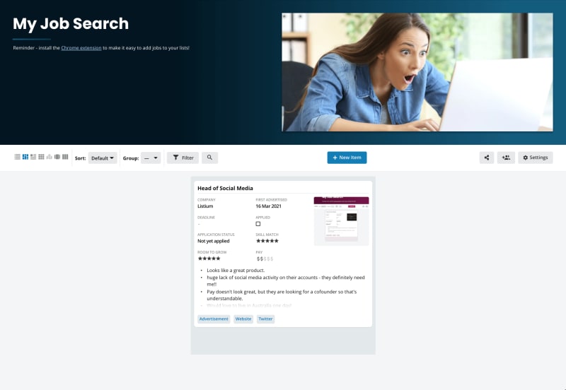Add a job with New item
Viewport: 566px width, 390px height.
[x=347, y=158]
